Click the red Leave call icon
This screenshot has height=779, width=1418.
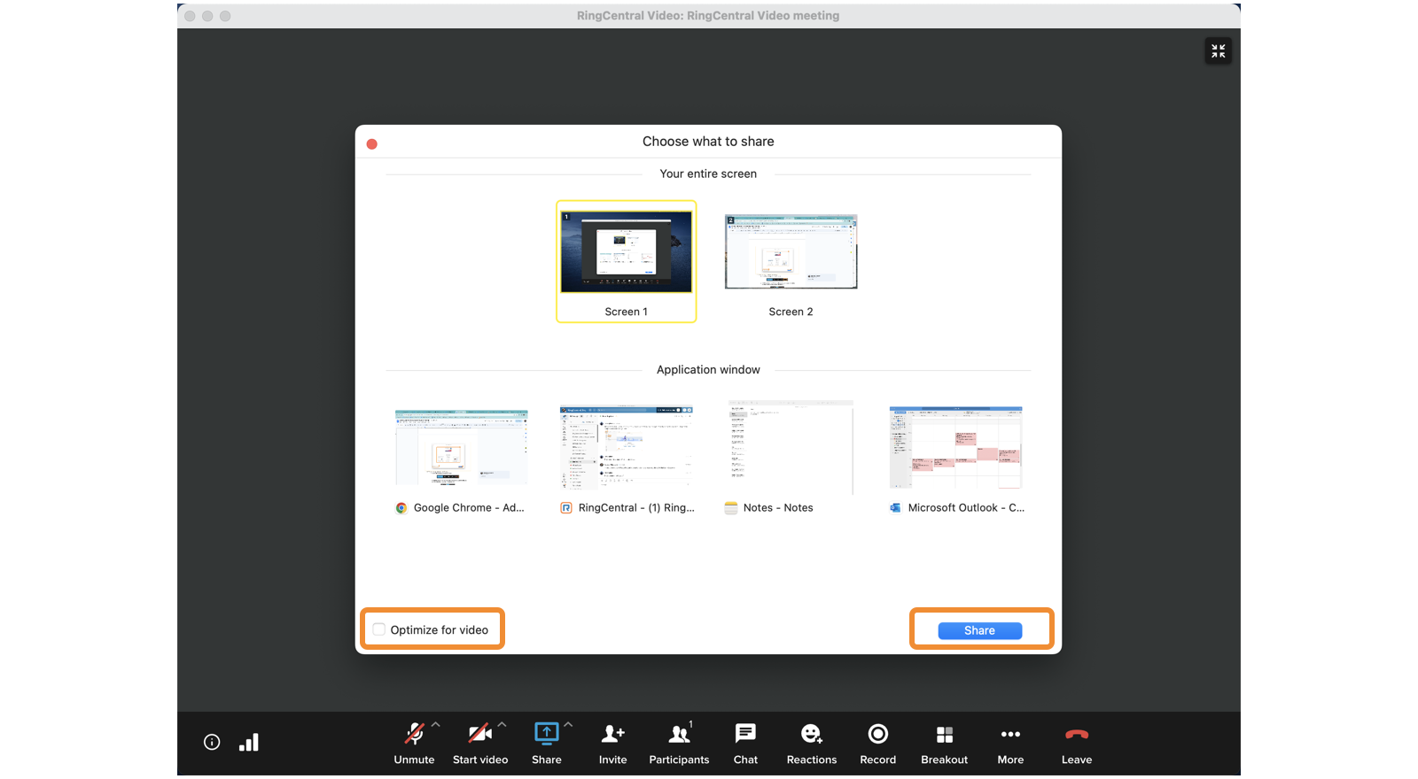1076,734
